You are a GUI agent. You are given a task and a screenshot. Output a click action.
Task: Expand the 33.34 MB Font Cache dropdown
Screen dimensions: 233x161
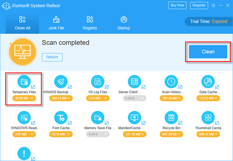[x=61, y=134]
